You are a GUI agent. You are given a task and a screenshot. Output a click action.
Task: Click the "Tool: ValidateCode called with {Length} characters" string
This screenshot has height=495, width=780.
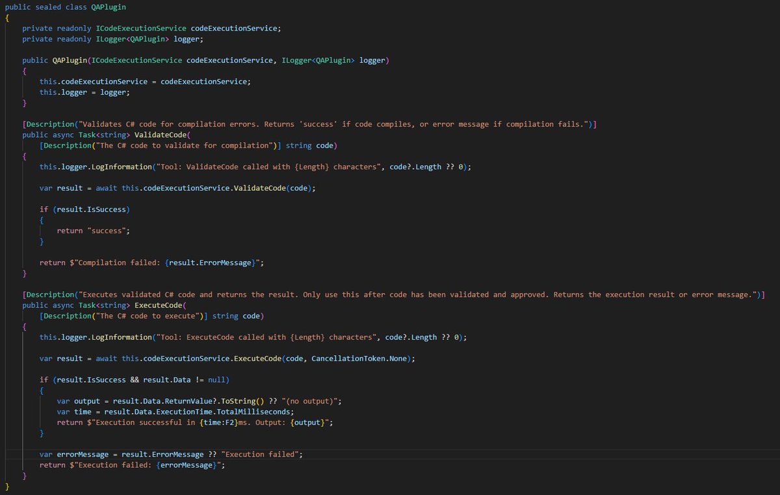[x=267, y=167]
